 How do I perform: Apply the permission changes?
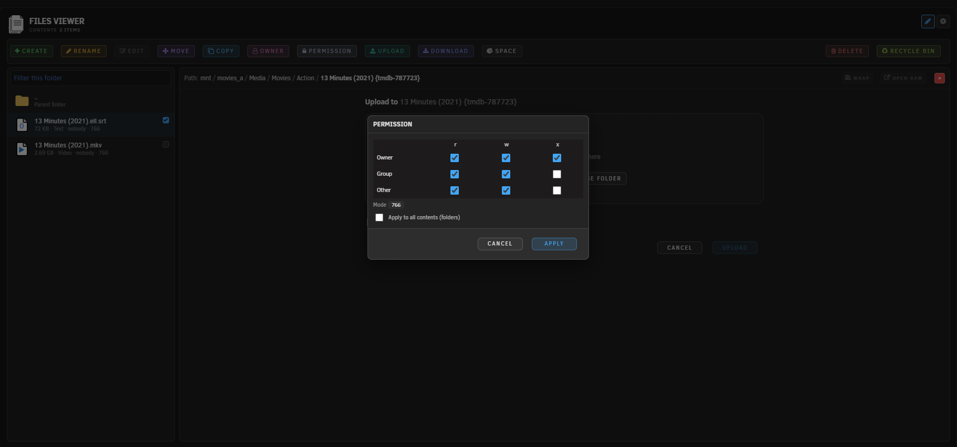pyautogui.click(x=554, y=244)
